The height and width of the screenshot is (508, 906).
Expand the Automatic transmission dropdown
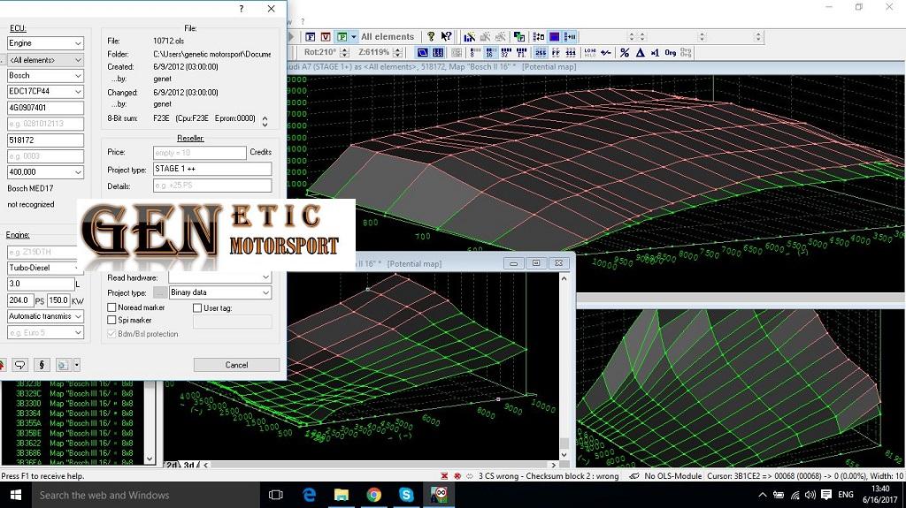(79, 316)
